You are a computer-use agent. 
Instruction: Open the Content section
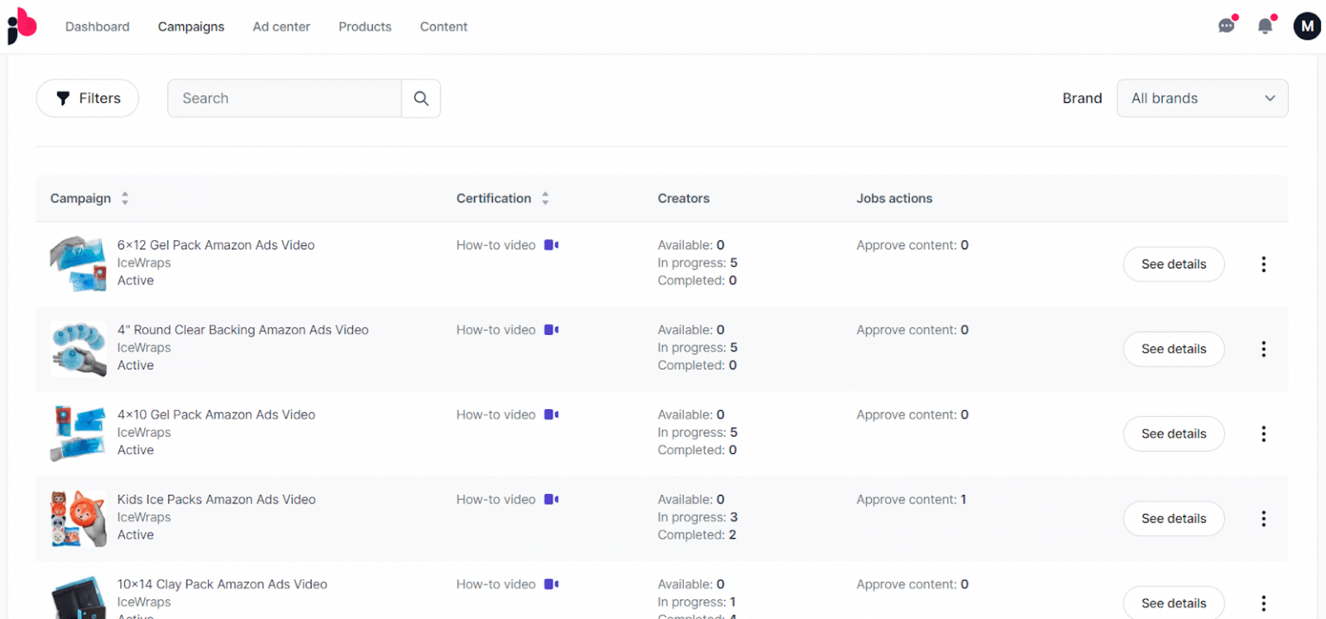[x=443, y=27]
